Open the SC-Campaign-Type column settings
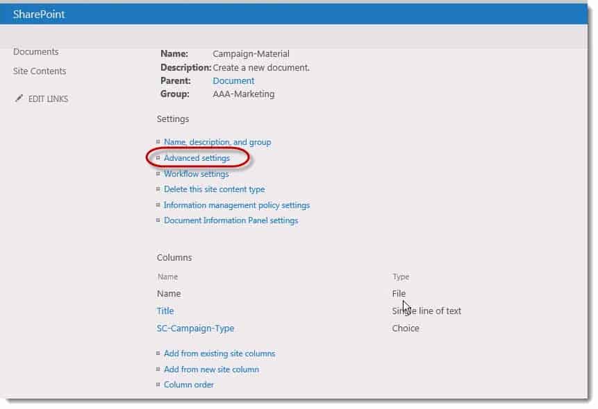Image resolution: width=598 pixels, height=409 pixels. click(x=194, y=328)
